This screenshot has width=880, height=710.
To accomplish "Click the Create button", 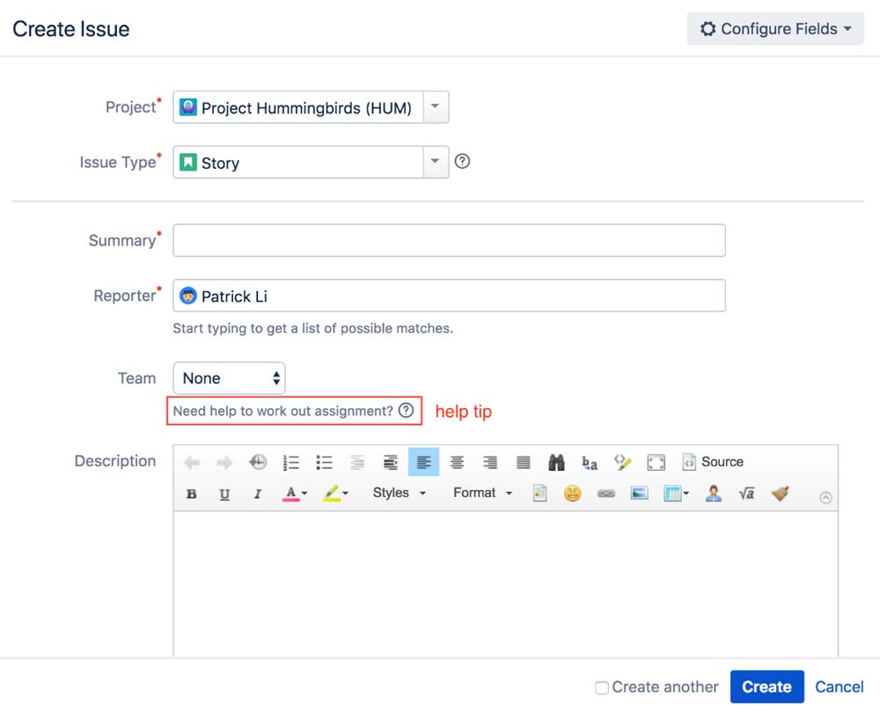I will 767,686.
